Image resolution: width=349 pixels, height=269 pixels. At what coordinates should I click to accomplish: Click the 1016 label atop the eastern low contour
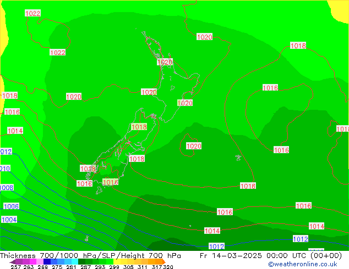pos(270,88)
